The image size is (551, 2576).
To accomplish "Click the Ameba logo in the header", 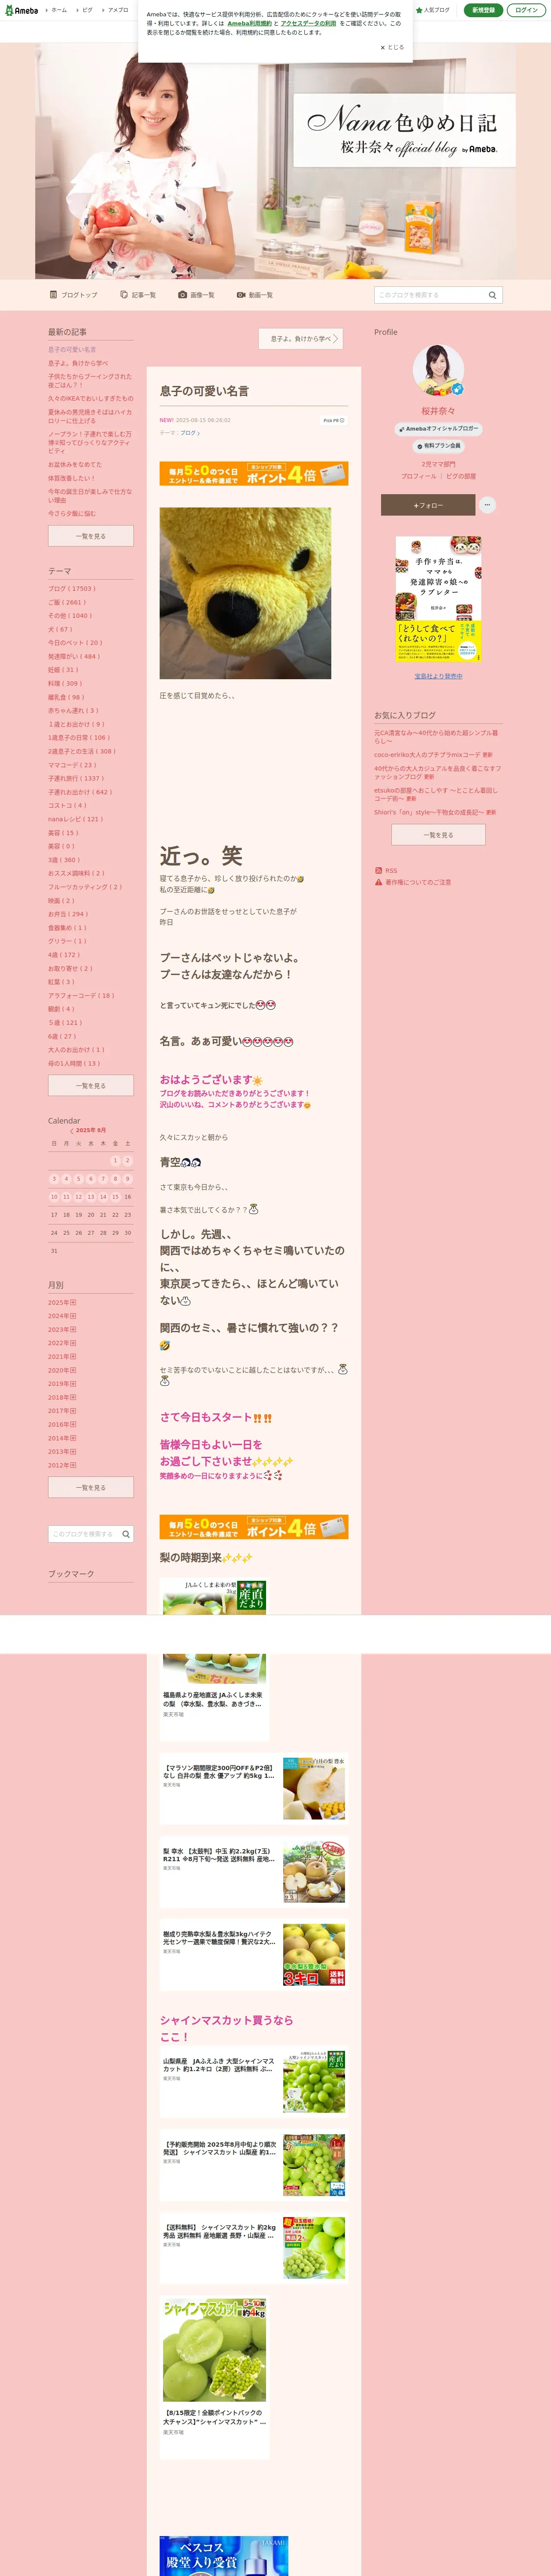I will (x=21, y=10).
